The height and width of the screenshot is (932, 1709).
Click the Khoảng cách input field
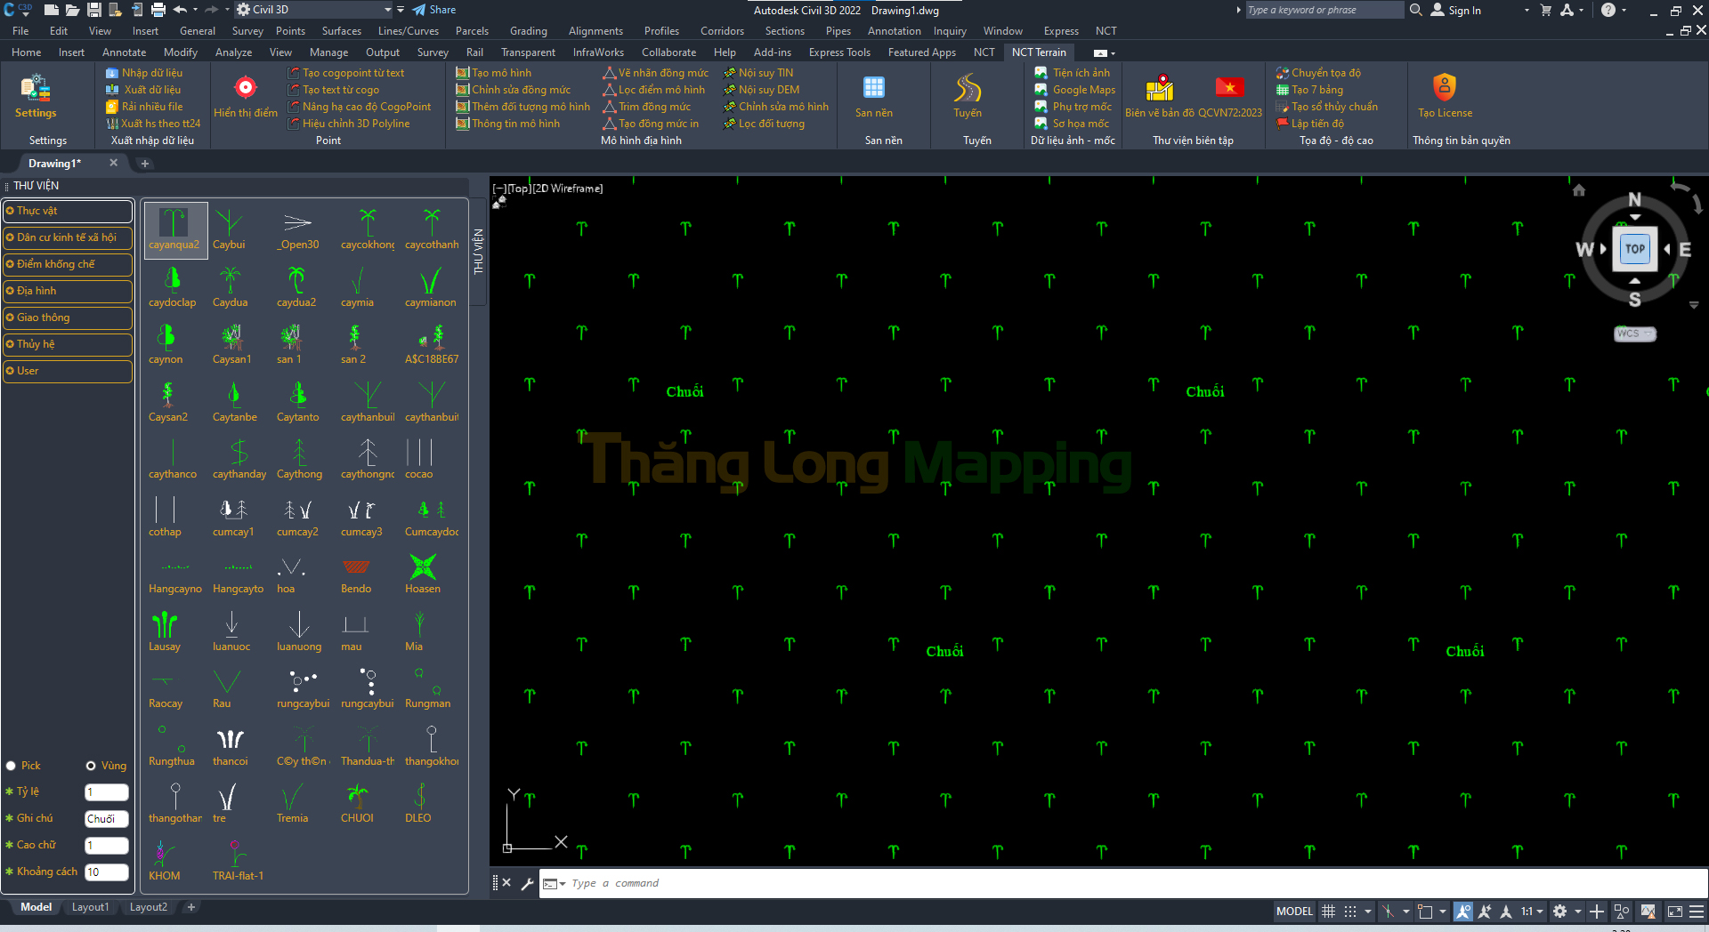coord(106,872)
